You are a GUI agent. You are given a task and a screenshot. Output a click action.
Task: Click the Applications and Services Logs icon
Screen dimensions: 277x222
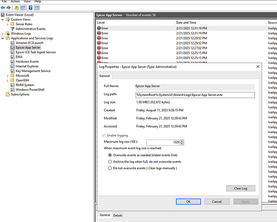pyautogui.click(x=8, y=38)
